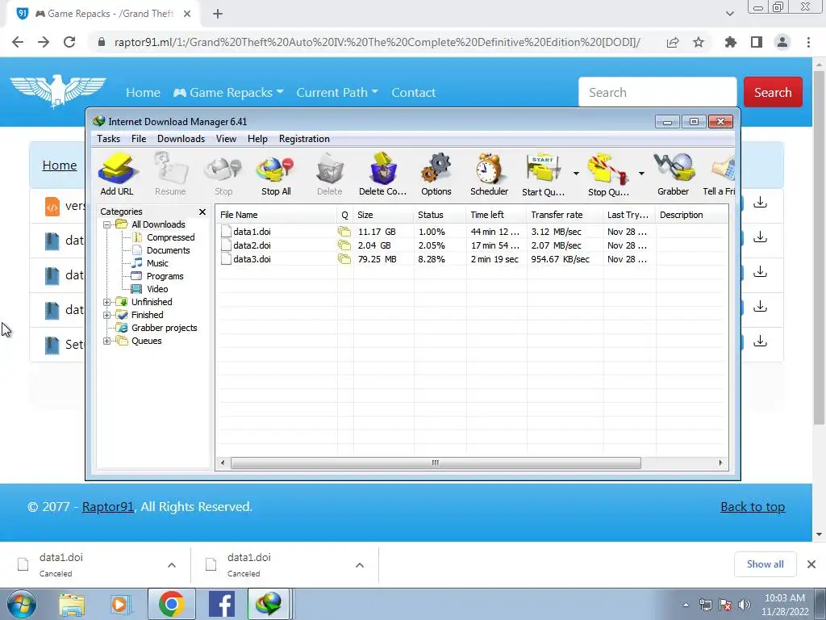Click the Add URL toolbar icon
The image size is (826, 620).
[x=117, y=174]
